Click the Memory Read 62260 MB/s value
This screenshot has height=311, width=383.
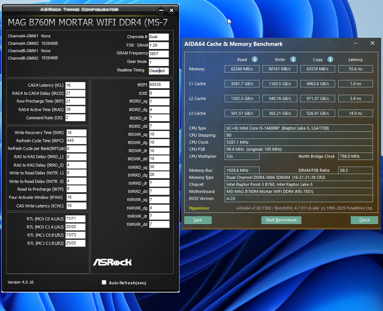pyautogui.click(x=242, y=69)
